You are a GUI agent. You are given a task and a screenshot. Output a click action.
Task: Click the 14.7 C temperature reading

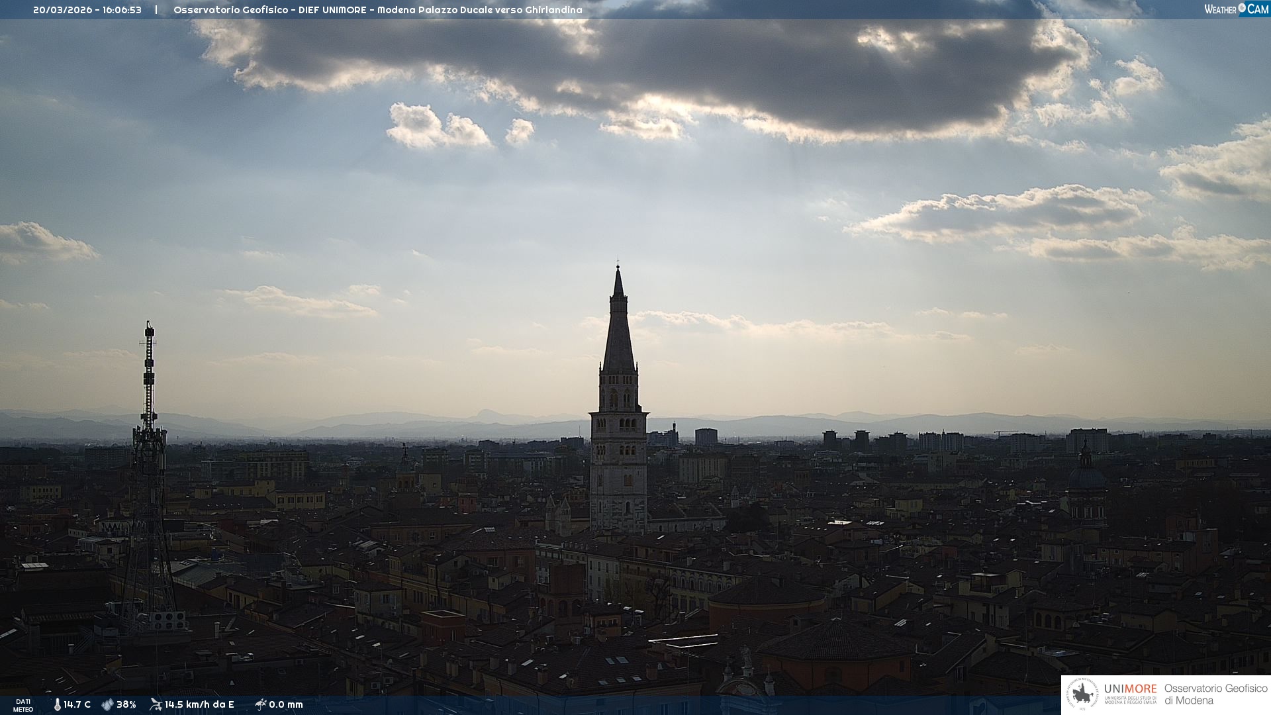click(77, 704)
